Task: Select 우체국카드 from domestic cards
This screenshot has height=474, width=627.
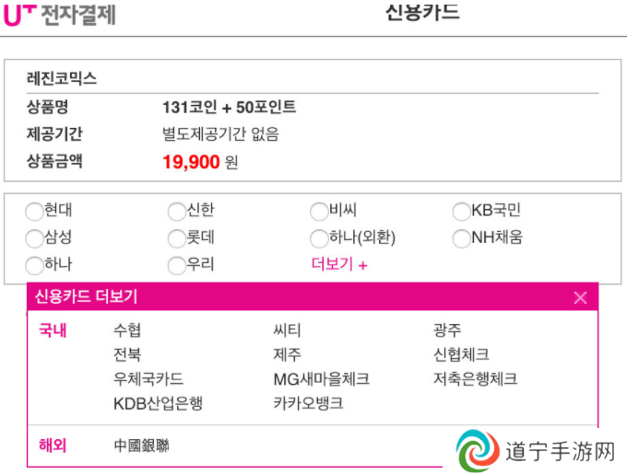Action: [x=148, y=378]
